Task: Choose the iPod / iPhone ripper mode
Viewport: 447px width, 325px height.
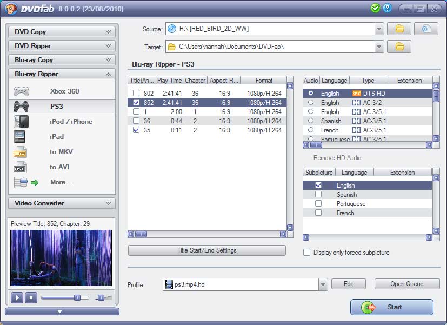Action: pyautogui.click(x=62, y=122)
